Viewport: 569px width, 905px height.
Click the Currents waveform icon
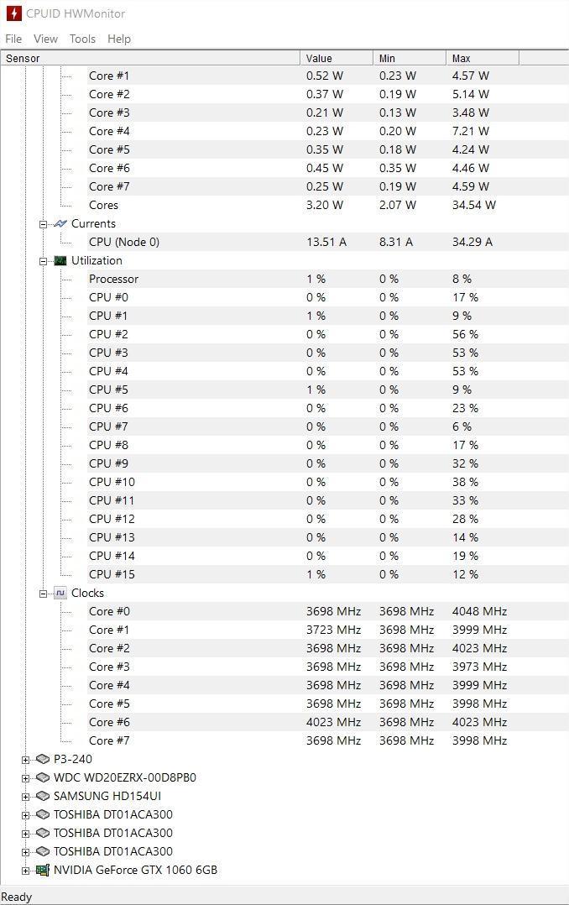pyautogui.click(x=60, y=223)
